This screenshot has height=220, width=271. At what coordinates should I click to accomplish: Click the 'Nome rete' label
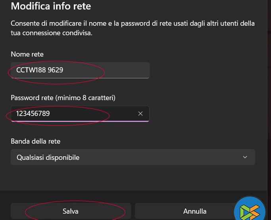click(27, 54)
